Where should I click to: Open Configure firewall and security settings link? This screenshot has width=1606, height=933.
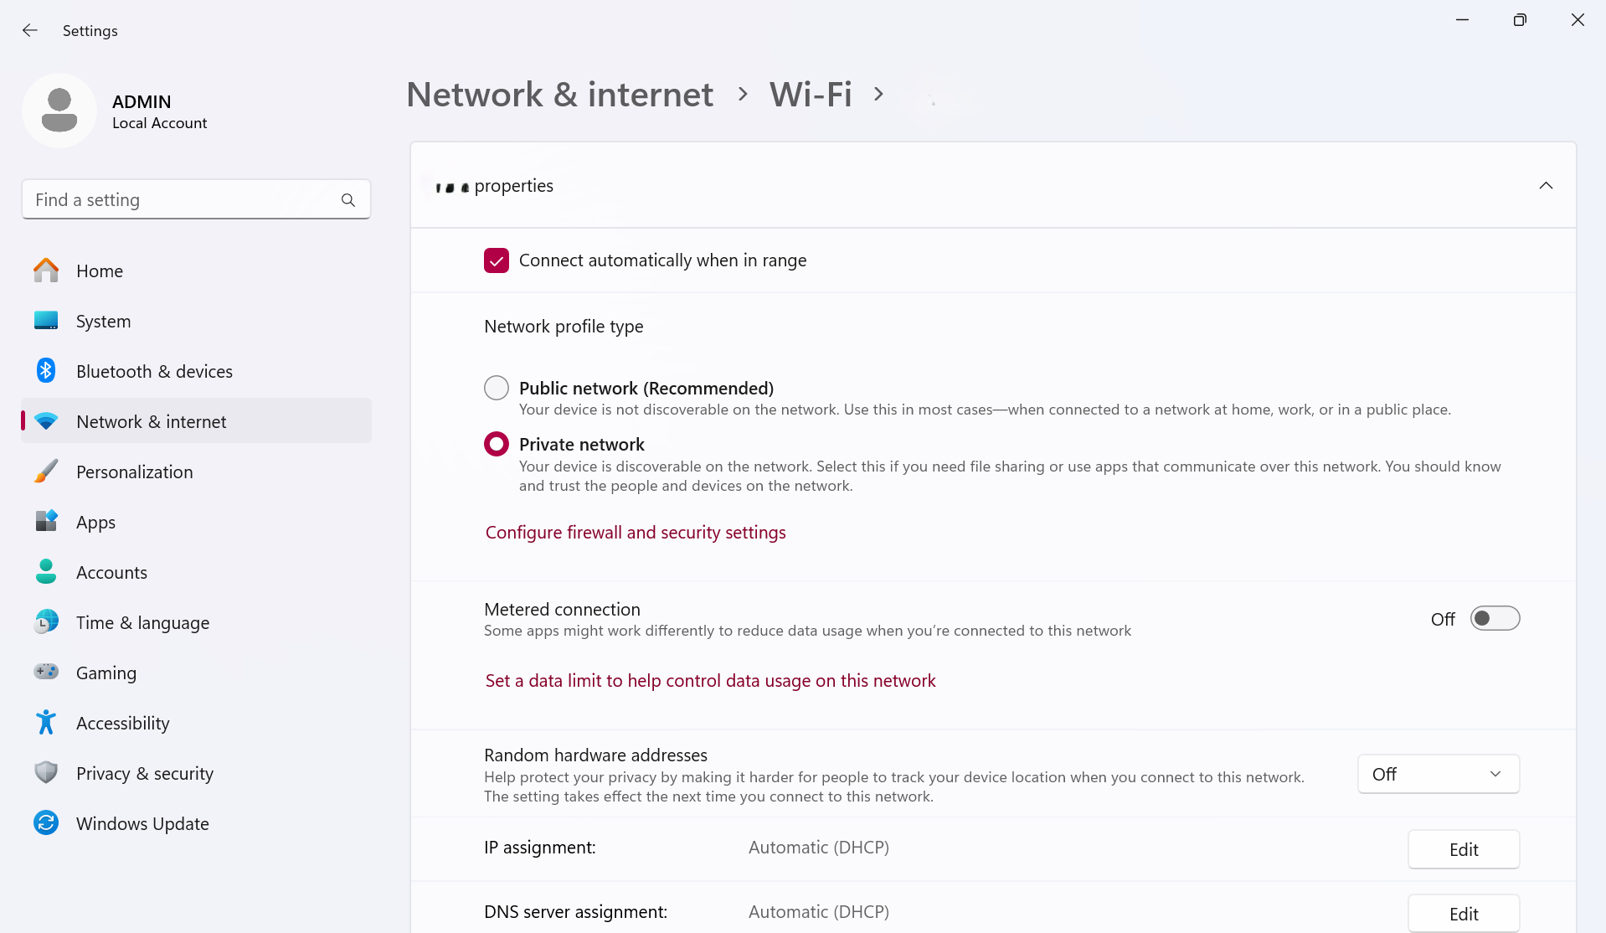[x=636, y=533]
